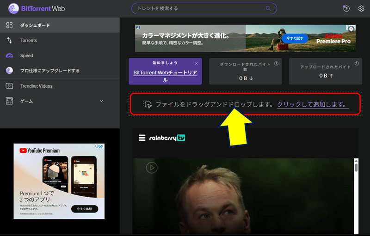370x236 pixels.
Task: Click the scrollbar up arrow
Action: (x=356, y=161)
